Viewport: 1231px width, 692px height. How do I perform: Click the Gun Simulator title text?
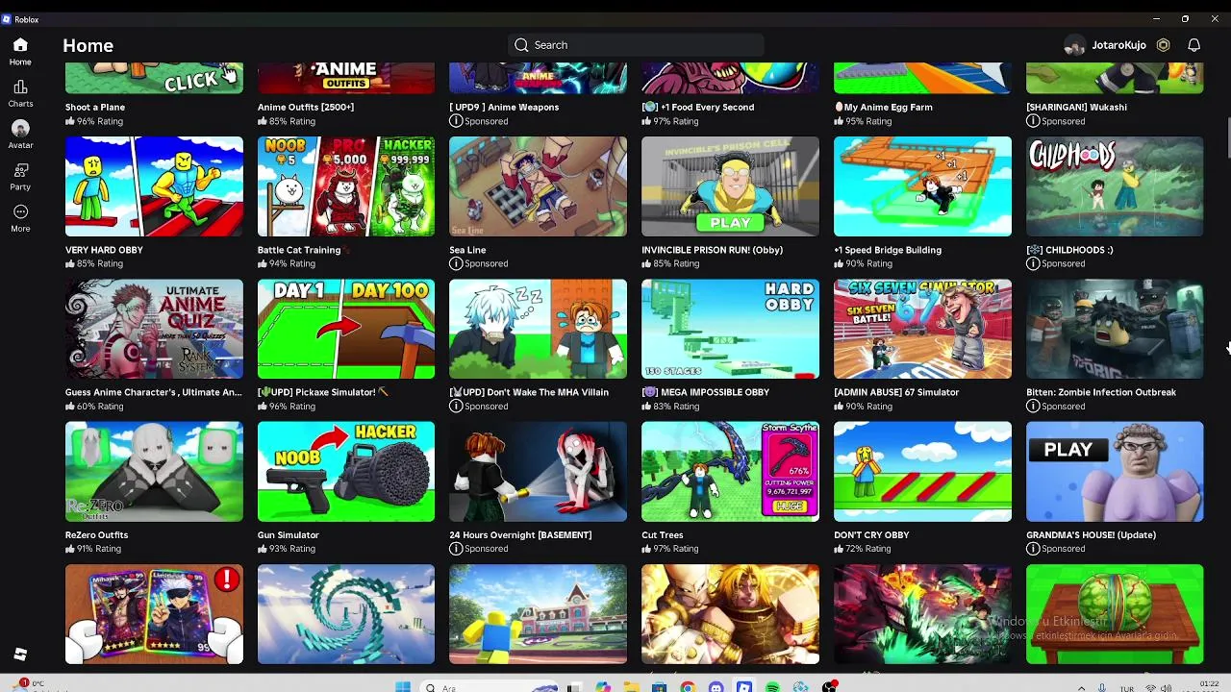click(x=288, y=534)
